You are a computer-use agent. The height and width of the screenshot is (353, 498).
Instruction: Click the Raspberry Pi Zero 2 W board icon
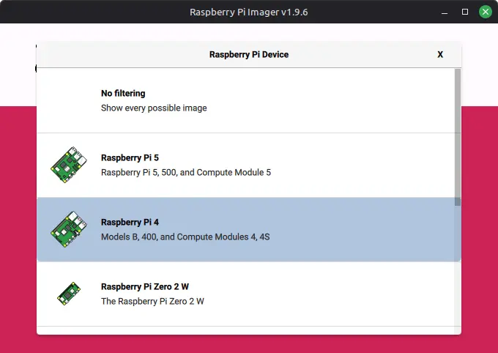[x=68, y=294]
